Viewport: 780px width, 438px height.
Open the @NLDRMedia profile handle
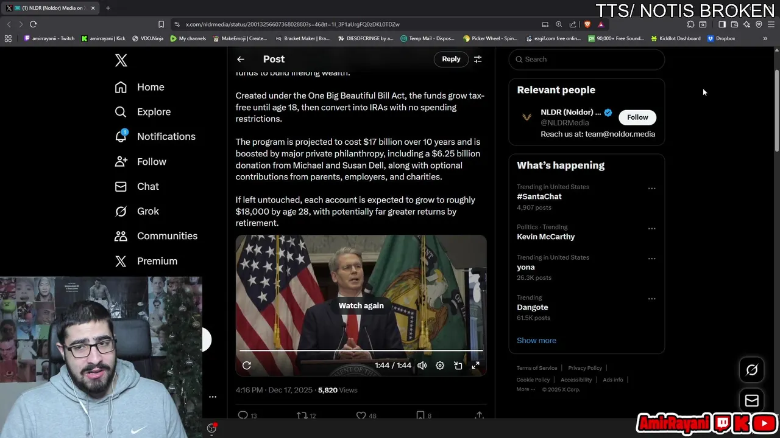[565, 123]
